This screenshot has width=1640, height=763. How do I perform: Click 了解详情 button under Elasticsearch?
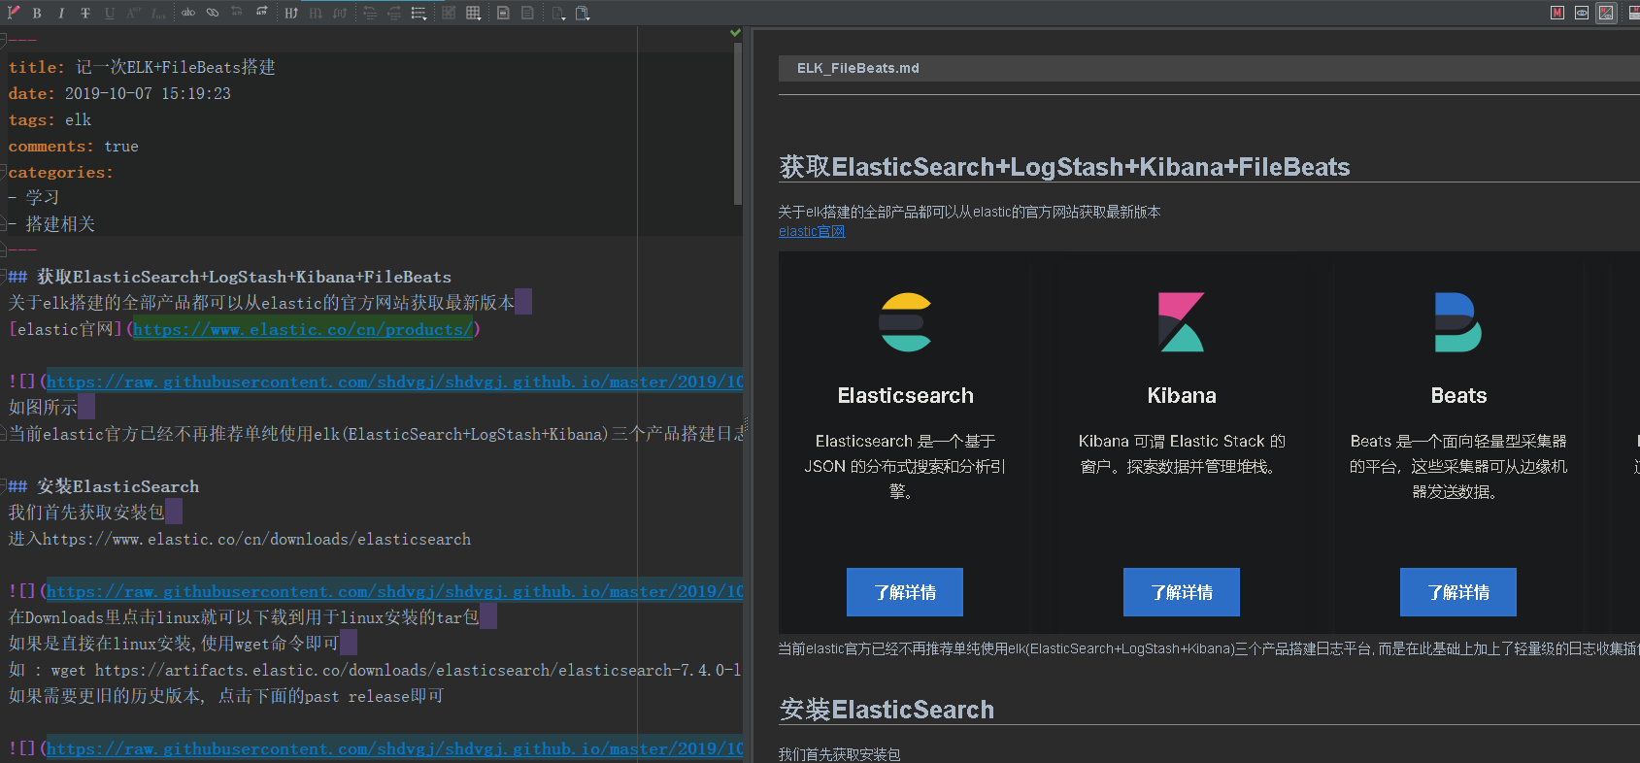click(904, 592)
